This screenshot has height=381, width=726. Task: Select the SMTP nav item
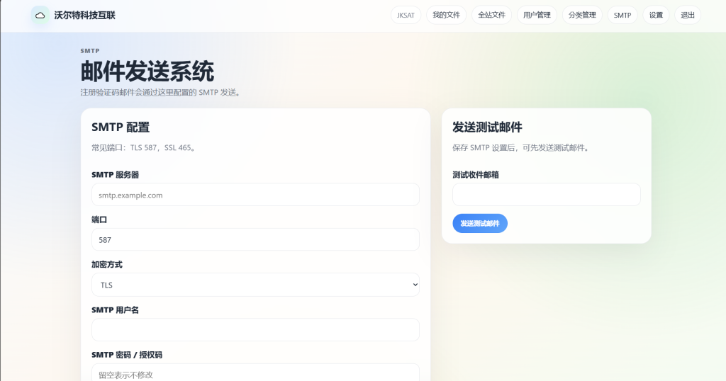click(x=622, y=16)
